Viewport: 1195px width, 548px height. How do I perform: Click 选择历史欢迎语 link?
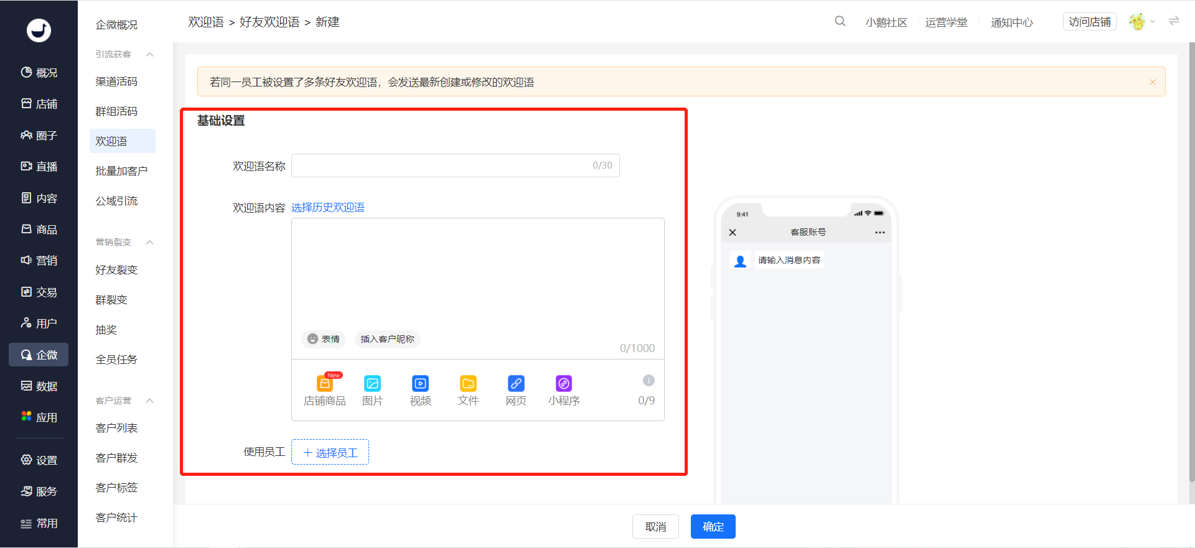pos(328,207)
